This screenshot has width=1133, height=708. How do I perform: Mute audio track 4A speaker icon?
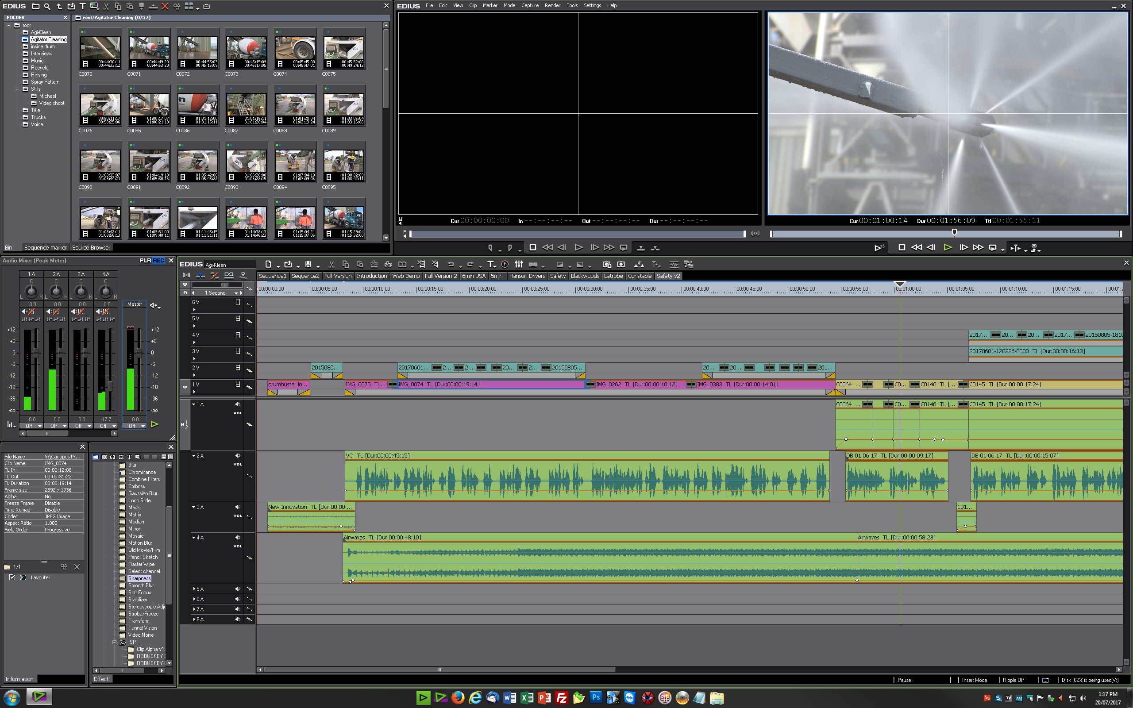[x=237, y=538]
